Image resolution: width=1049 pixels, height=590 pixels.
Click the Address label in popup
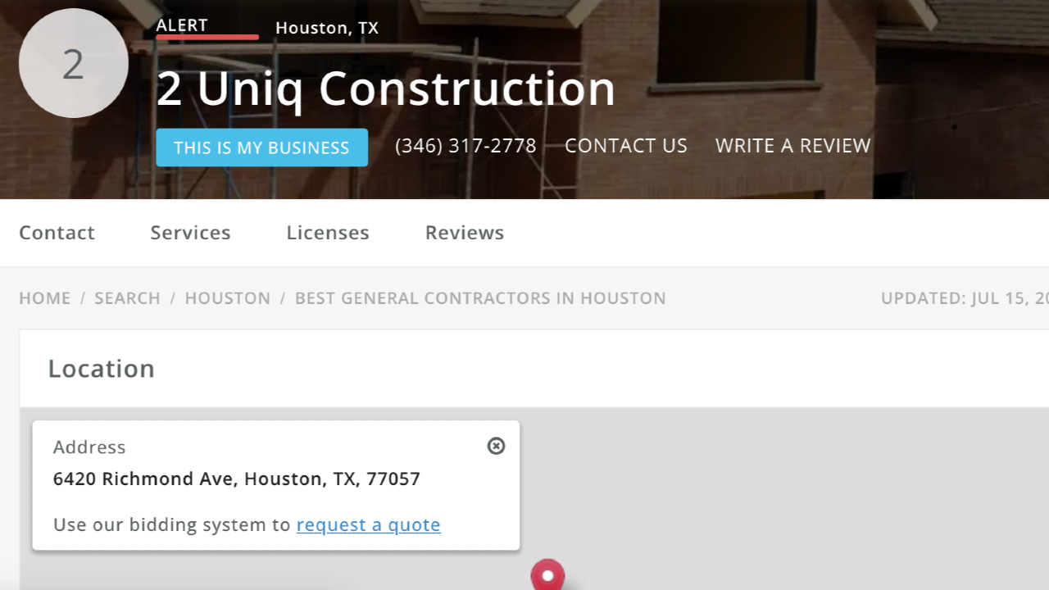(89, 447)
